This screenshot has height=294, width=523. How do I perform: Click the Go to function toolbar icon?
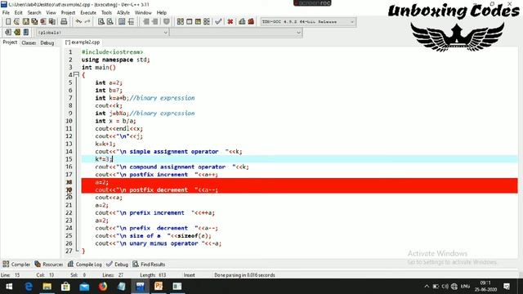[122, 22]
